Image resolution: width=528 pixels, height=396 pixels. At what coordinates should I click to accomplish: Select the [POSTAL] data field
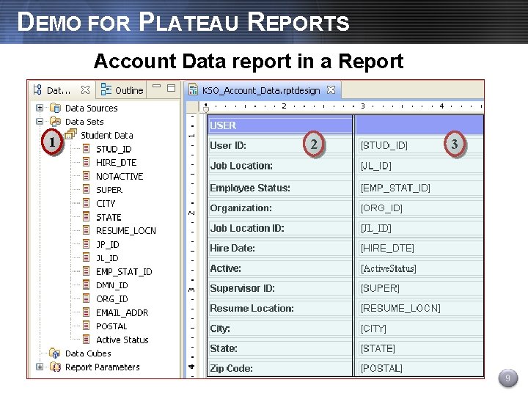pyautogui.click(x=420, y=368)
